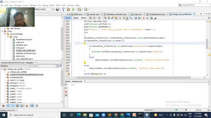Select user_registration.java in project tree
Image resolution: width=211 pixels, height=118 pixels.
[24, 59]
